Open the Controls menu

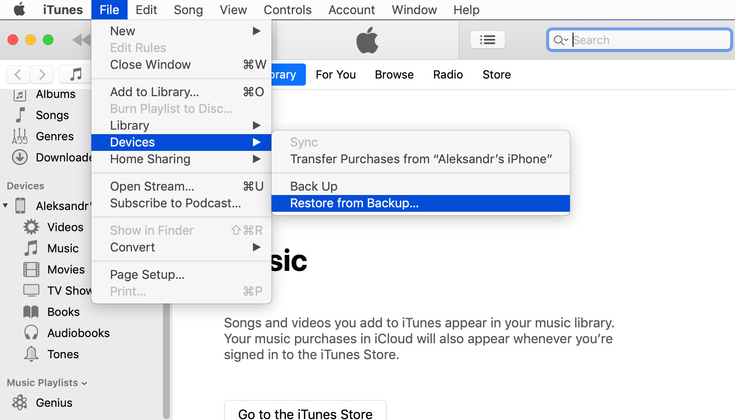point(287,10)
